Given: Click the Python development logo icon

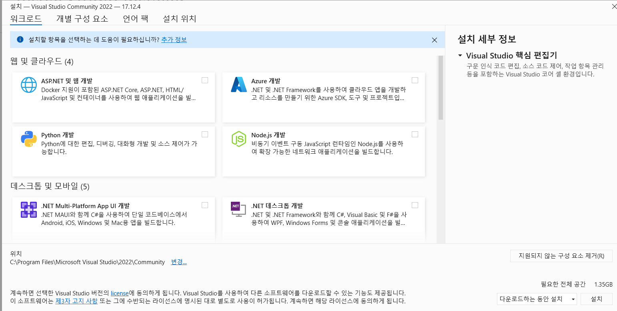Looking at the screenshot, I should (x=29, y=139).
